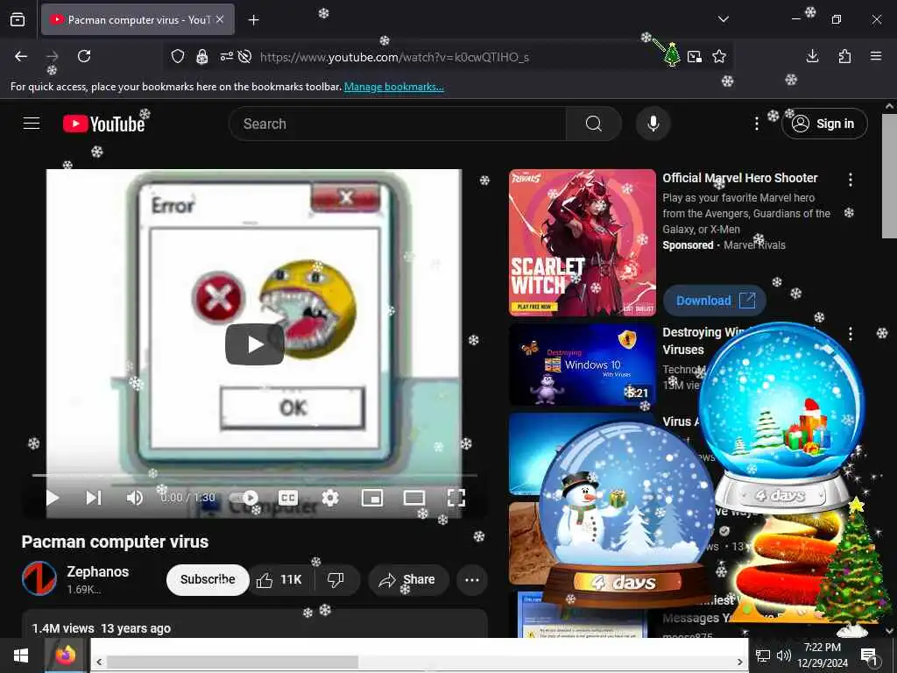Viewport: 897px width, 673px height.
Task: Close the Pacman computer virus tab
Action: pyautogui.click(x=220, y=19)
